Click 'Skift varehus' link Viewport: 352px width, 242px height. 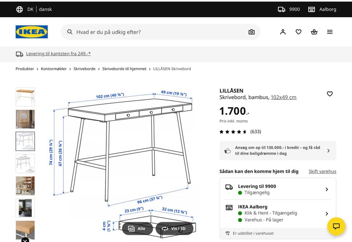322,171
